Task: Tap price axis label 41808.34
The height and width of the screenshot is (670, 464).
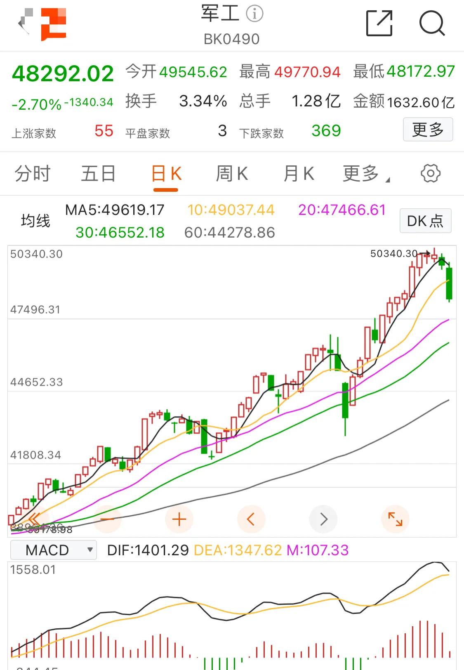Action: coord(35,455)
